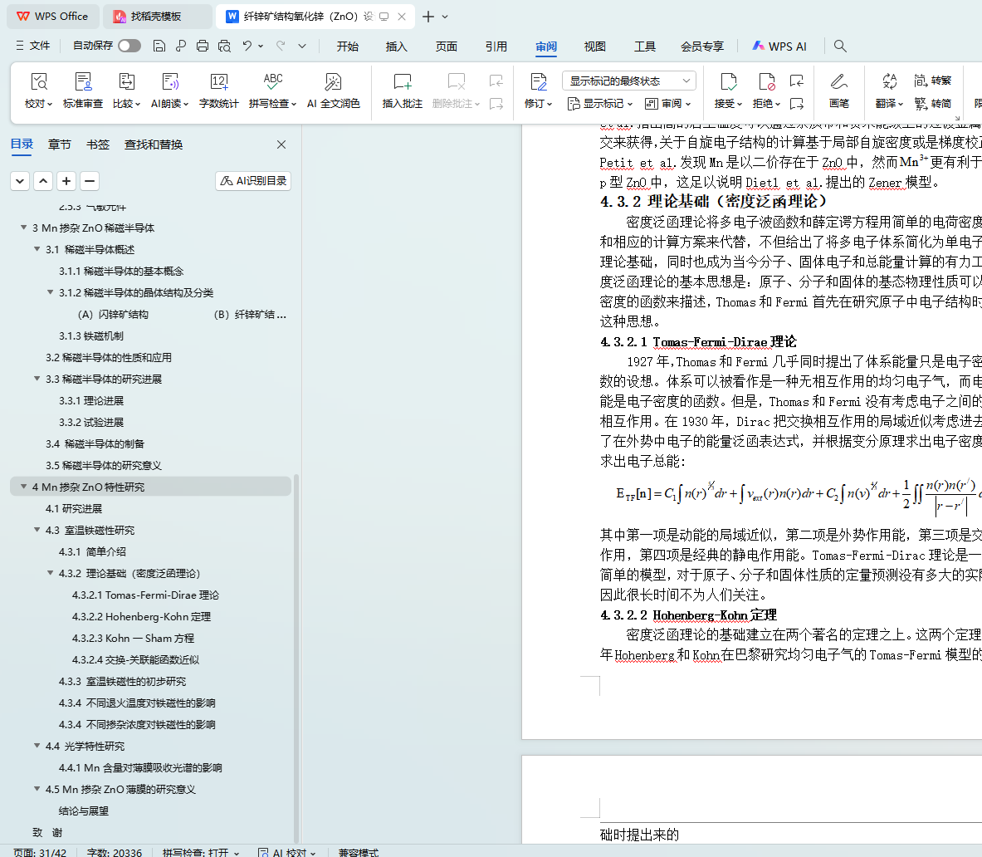Click the AI识别目录 button
This screenshot has width=982, height=857.
(253, 181)
